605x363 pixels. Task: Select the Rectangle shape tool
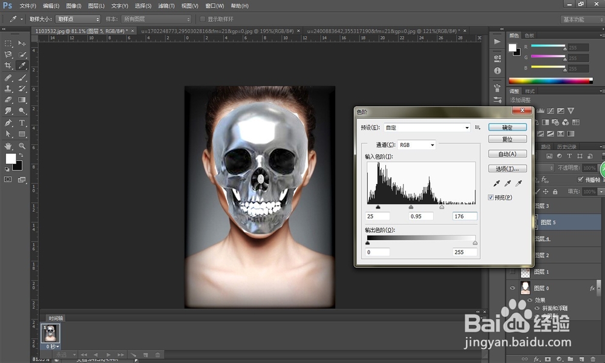tap(22, 134)
